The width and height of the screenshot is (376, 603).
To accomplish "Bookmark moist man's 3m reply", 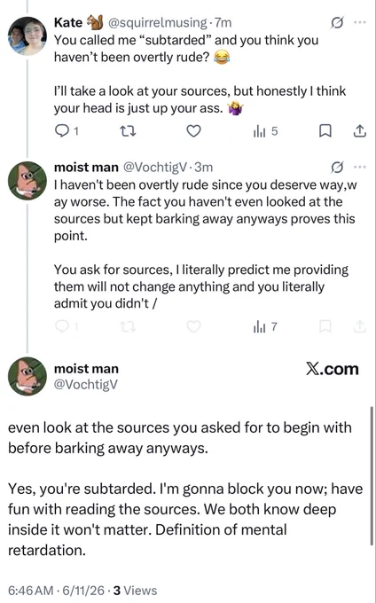I will 325,326.
